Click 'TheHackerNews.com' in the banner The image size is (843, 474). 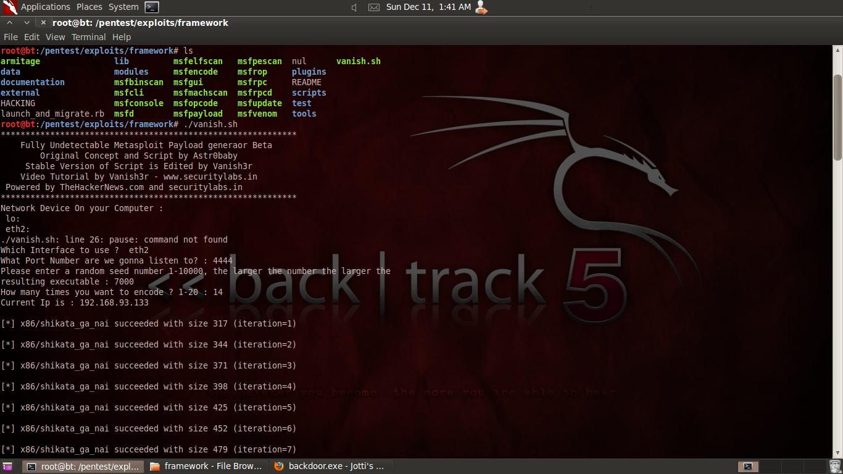[x=102, y=187]
